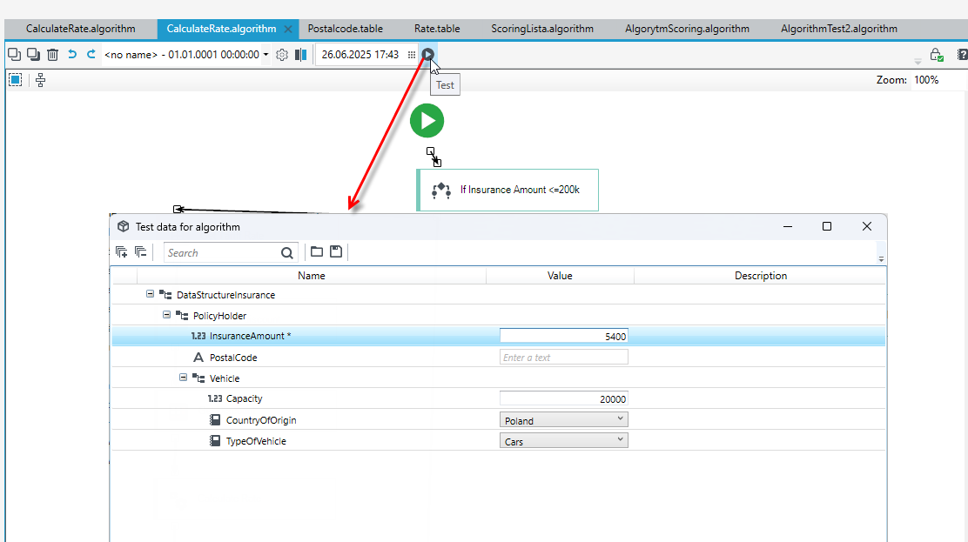Open the date picker grid icon
The width and height of the screenshot is (968, 542).
tap(412, 54)
